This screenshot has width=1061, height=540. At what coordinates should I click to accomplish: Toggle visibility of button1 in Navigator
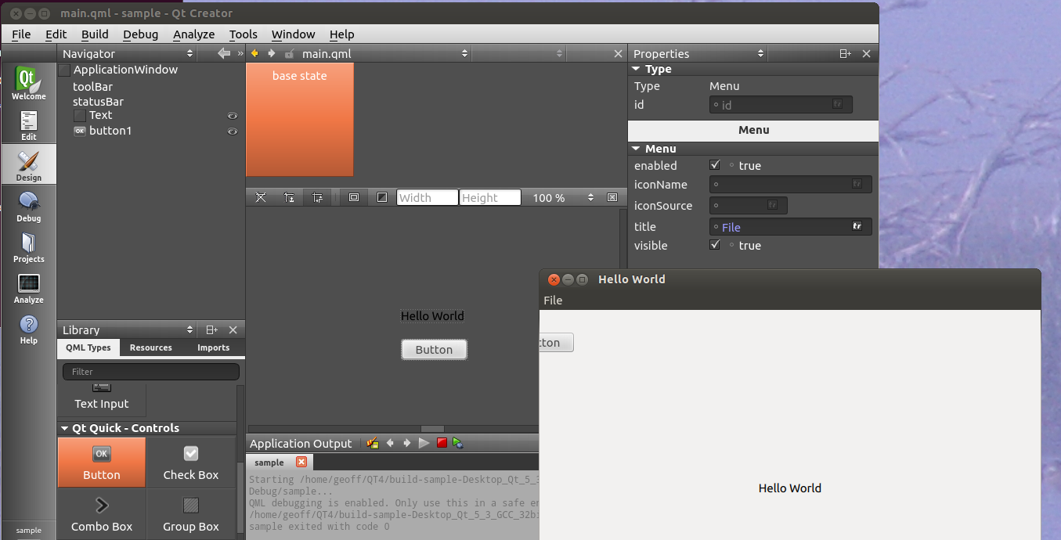pyautogui.click(x=232, y=131)
